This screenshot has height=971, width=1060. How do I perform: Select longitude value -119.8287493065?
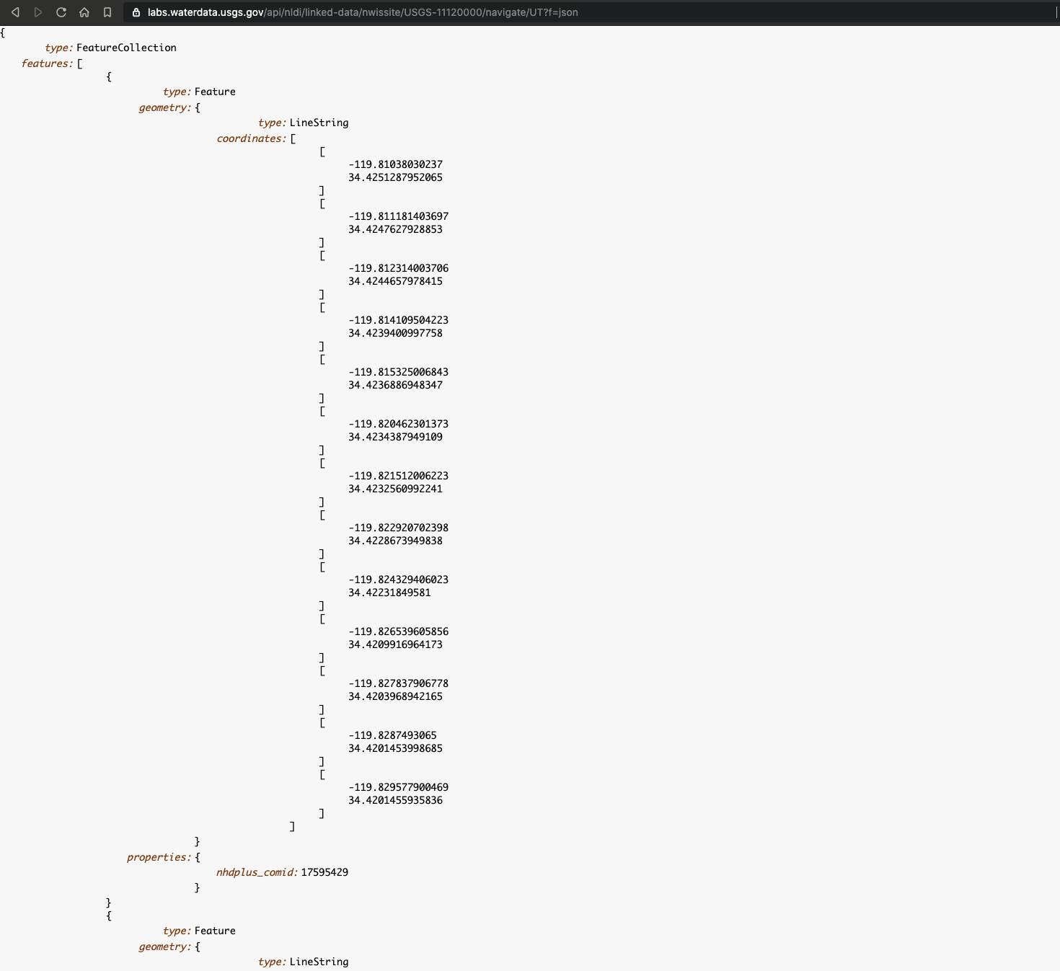tap(392, 735)
